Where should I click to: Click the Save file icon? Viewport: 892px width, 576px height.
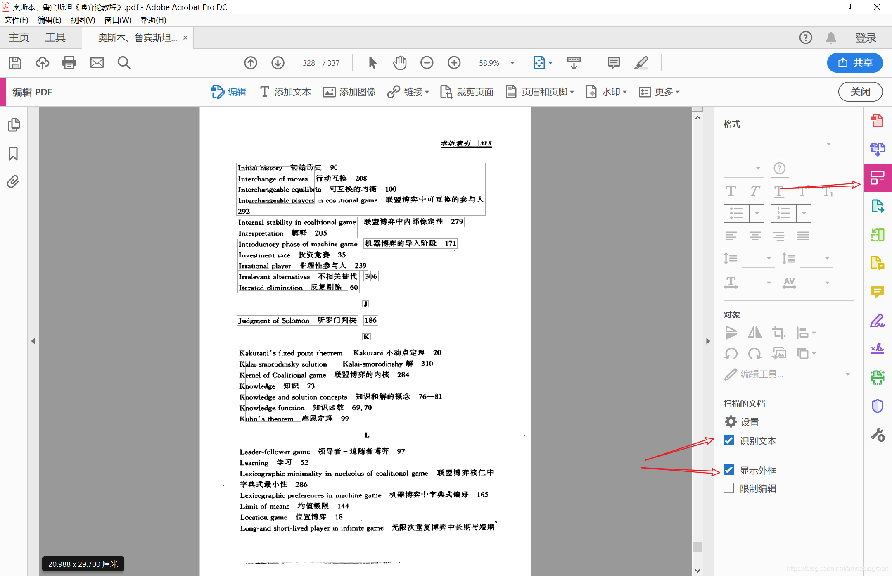coord(15,63)
